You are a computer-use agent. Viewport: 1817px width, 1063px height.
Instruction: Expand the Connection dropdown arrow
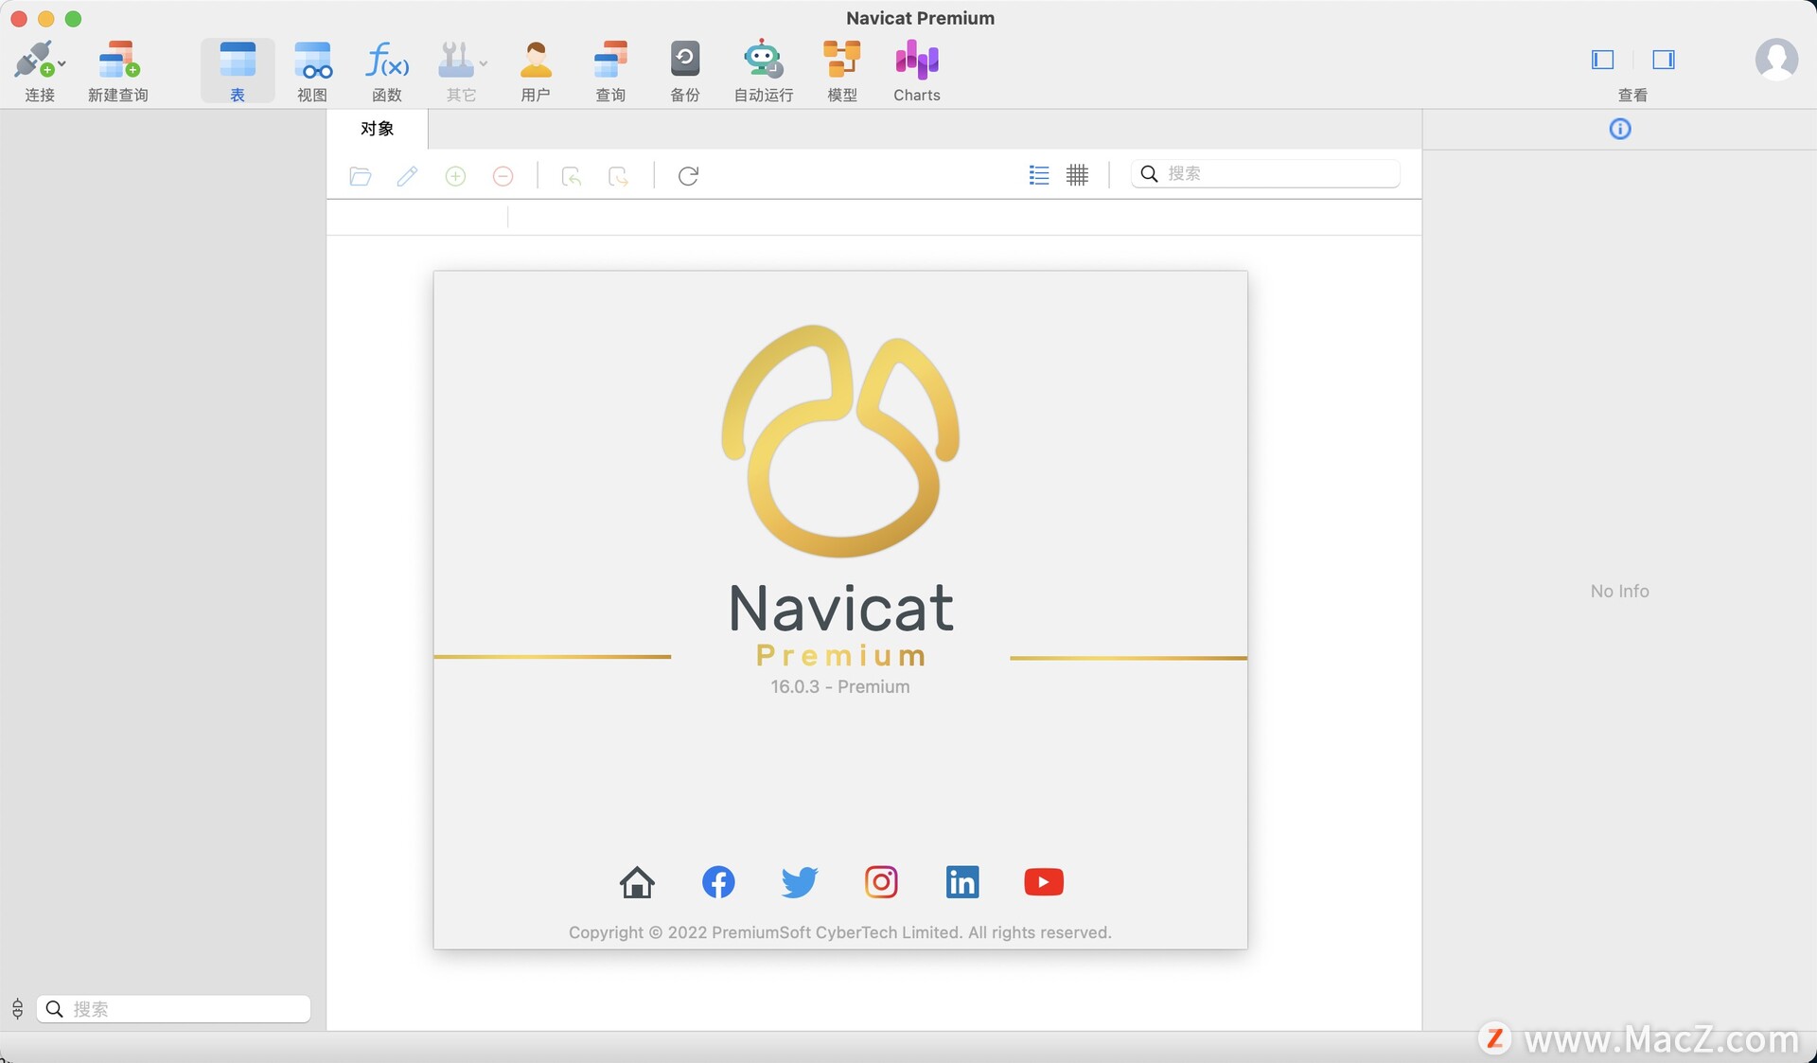62,64
